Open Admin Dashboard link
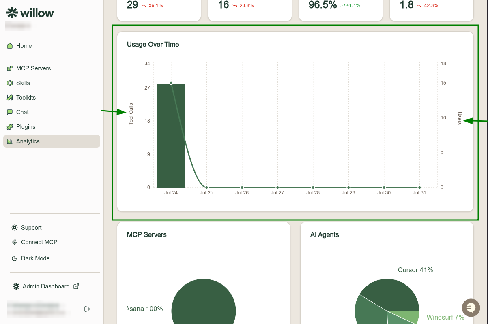 click(x=46, y=286)
